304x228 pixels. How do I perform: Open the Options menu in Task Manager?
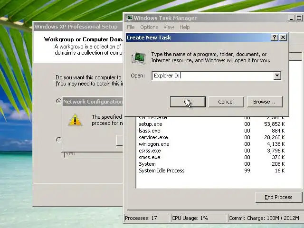coord(149,27)
